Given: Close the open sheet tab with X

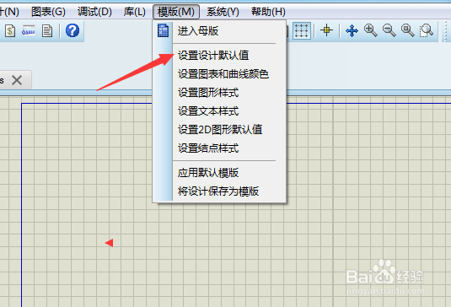Looking at the screenshot, I should [17, 80].
